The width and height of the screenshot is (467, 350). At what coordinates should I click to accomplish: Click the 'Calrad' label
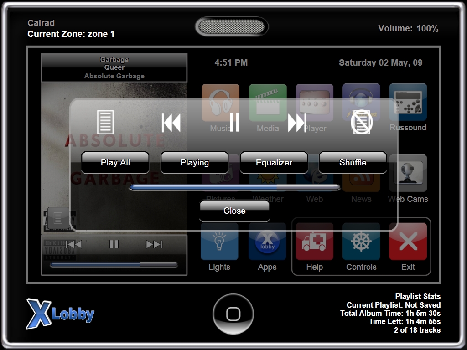coord(41,23)
